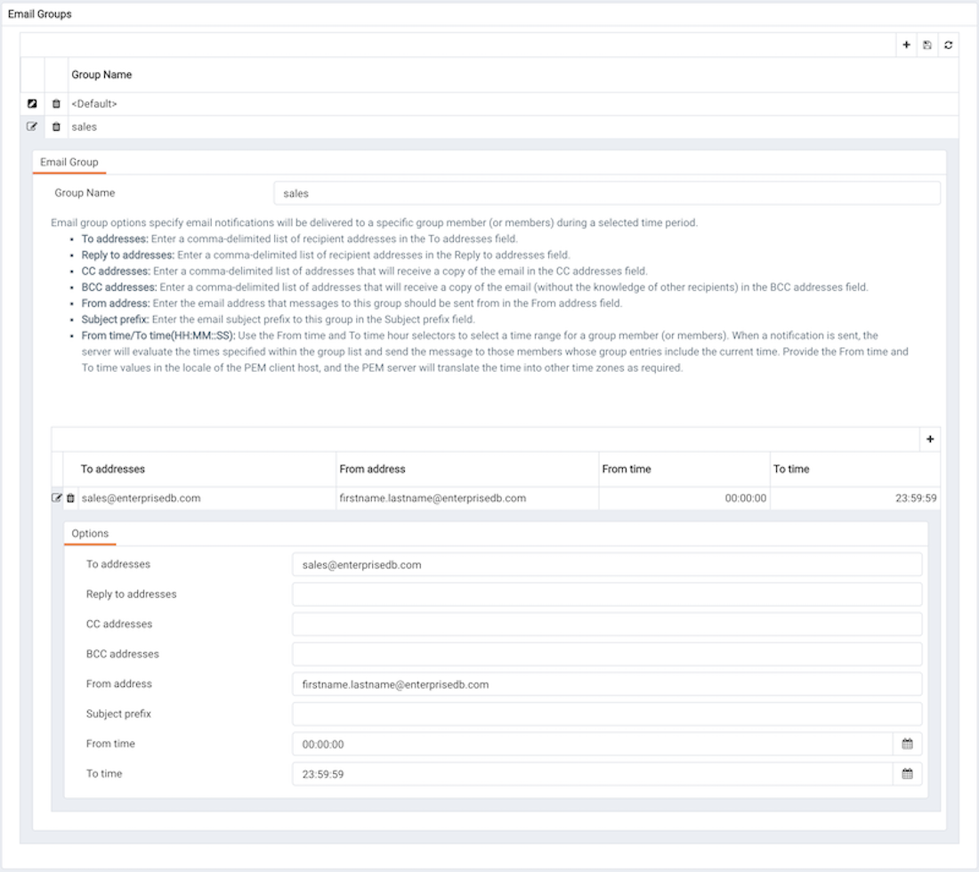Select the Options tab
The image size is (979, 872).
coord(90,534)
